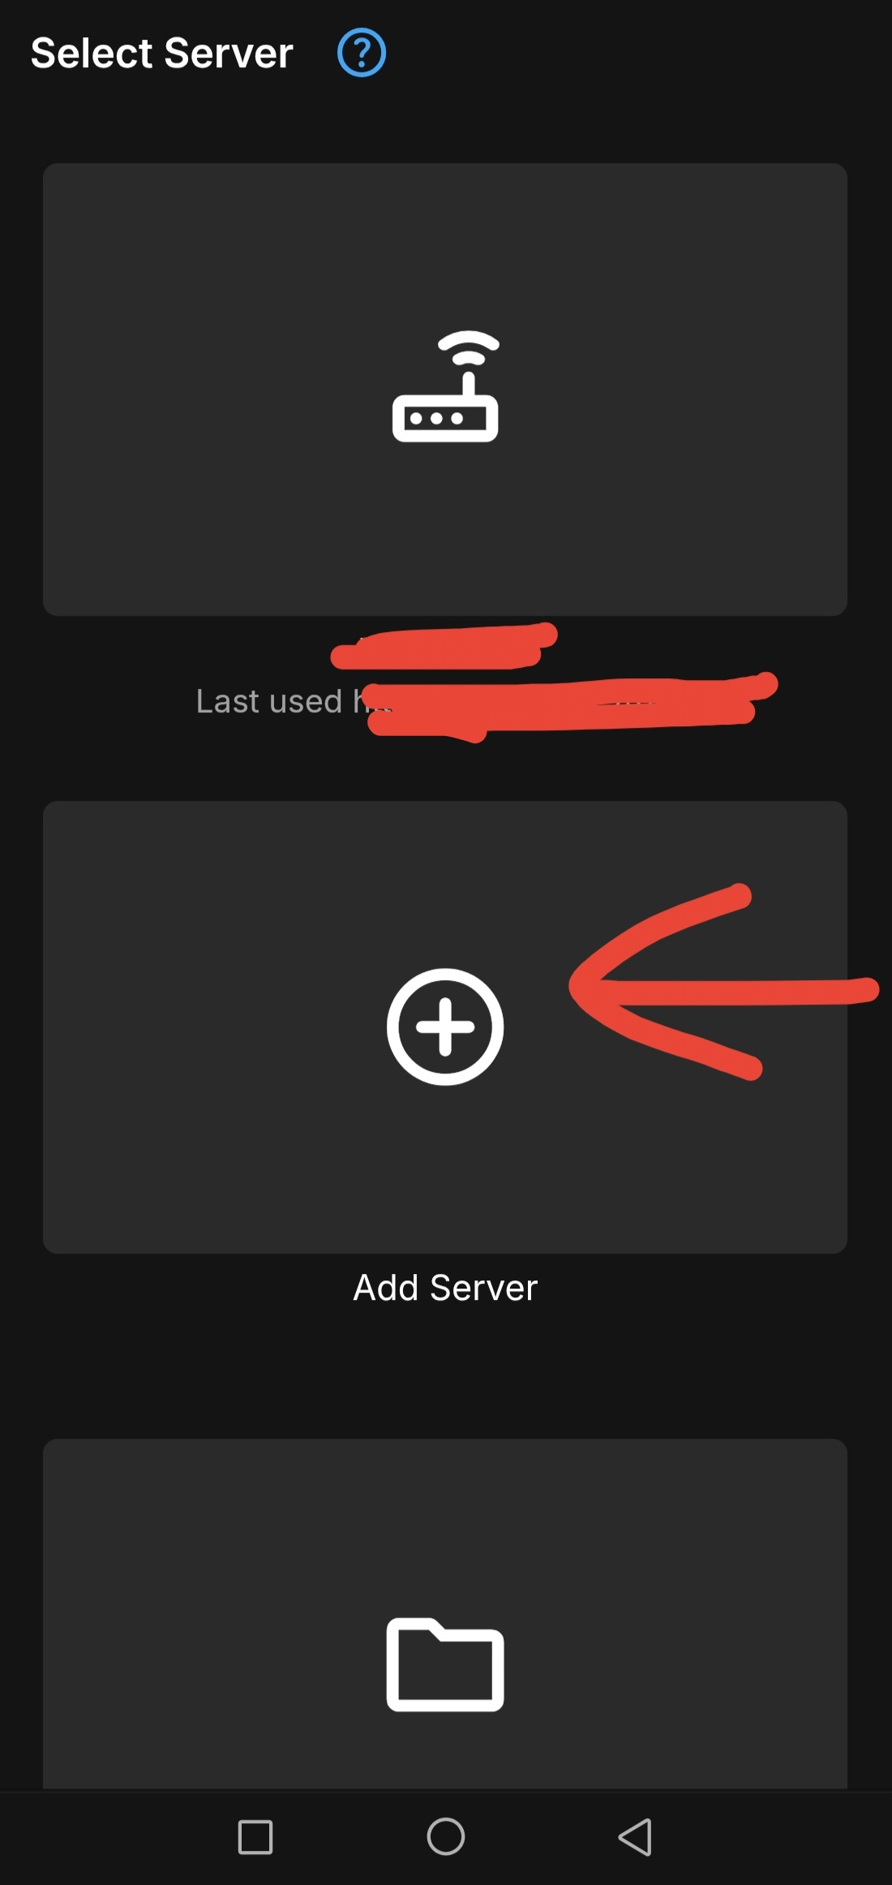Viewport: 892px width, 1885px height.
Task: Tap the Android back triangle button
Action: [x=636, y=1836]
